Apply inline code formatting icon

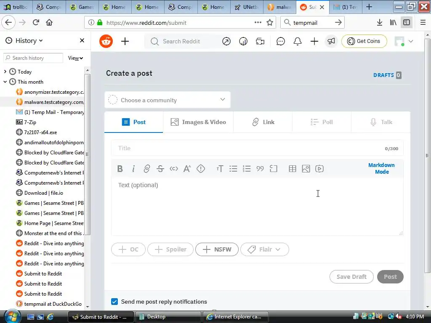pos(174,169)
